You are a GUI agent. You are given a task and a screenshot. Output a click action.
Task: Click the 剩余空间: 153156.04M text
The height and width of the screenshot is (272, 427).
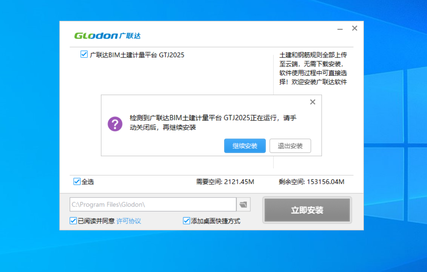point(311,182)
